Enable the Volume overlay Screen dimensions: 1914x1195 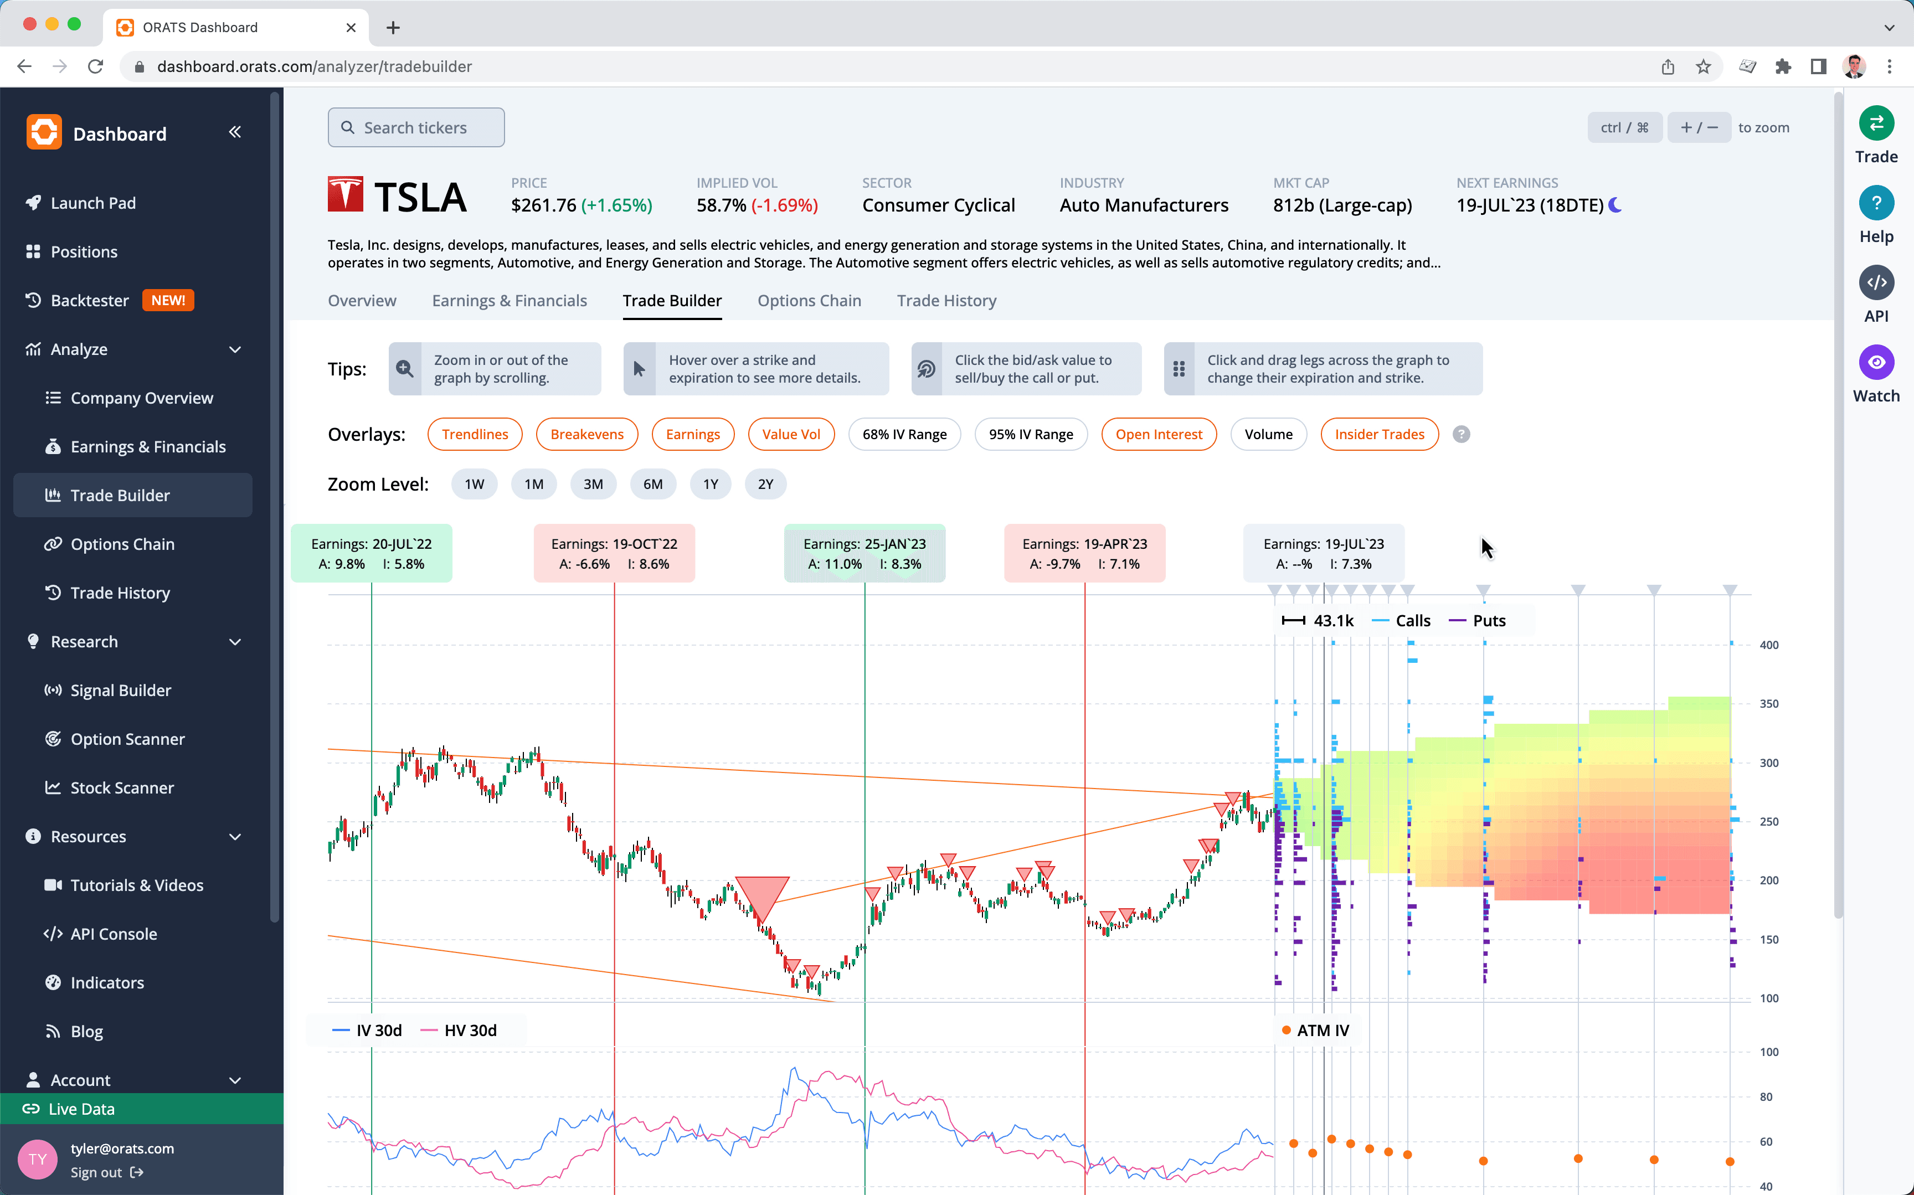point(1268,434)
